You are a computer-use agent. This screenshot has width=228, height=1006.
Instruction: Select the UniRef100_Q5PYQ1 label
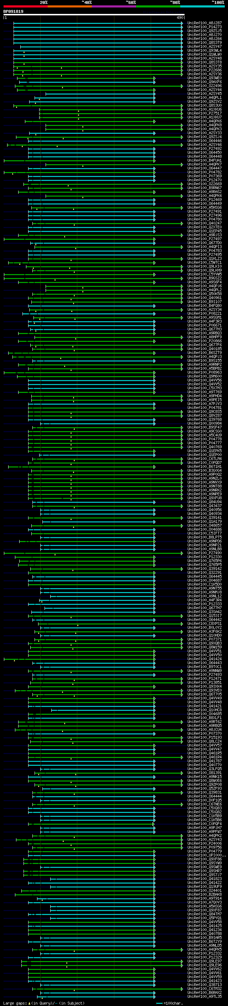pyautogui.click(x=204, y=918)
